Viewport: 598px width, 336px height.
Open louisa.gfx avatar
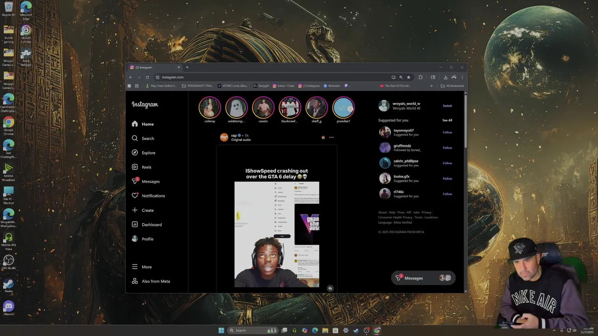point(385,178)
